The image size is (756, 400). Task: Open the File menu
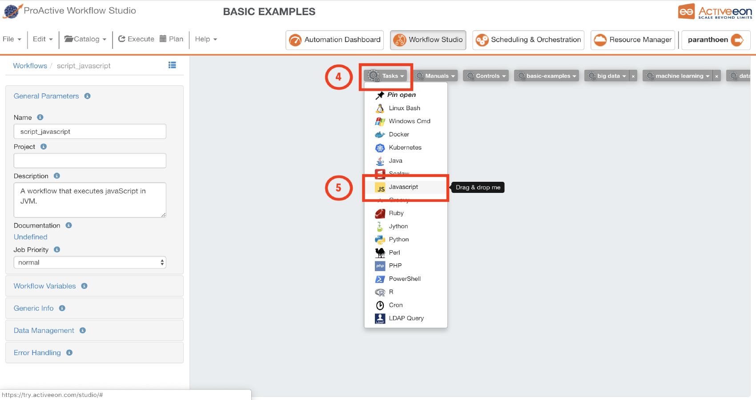tap(12, 39)
